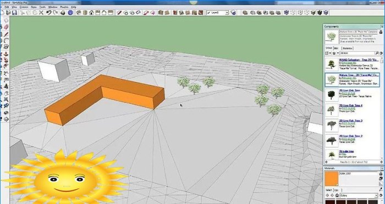Open 2d palm tree link

tap(346, 151)
